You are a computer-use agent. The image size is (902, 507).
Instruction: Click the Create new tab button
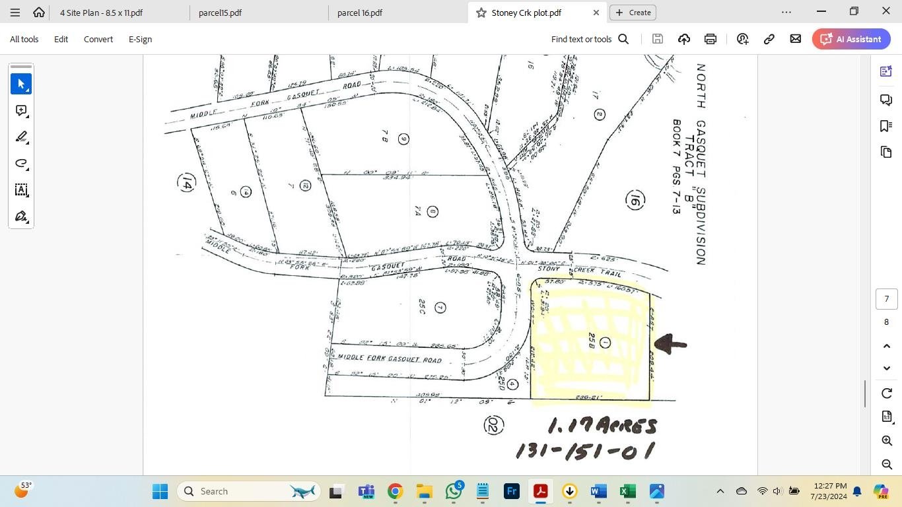pyautogui.click(x=633, y=13)
